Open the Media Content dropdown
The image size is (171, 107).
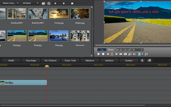[10, 3]
